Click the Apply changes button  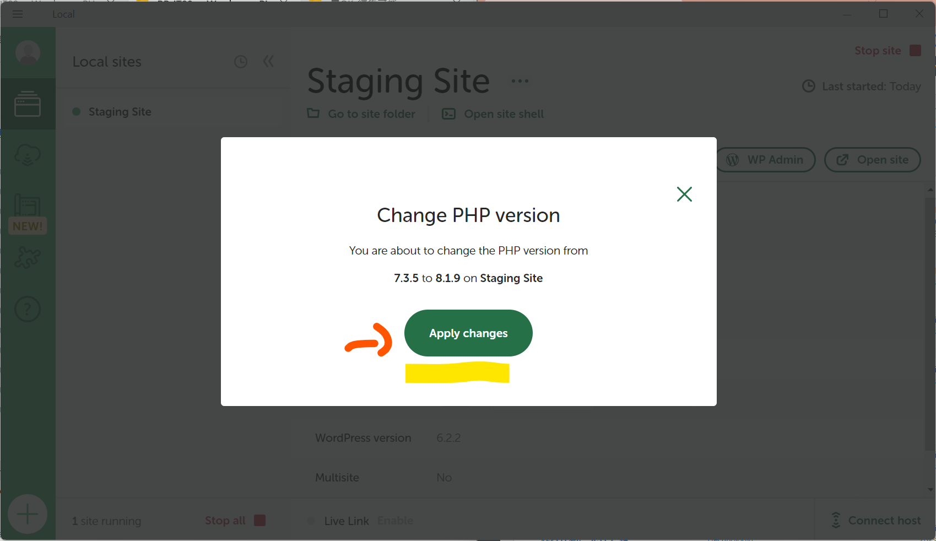click(468, 333)
